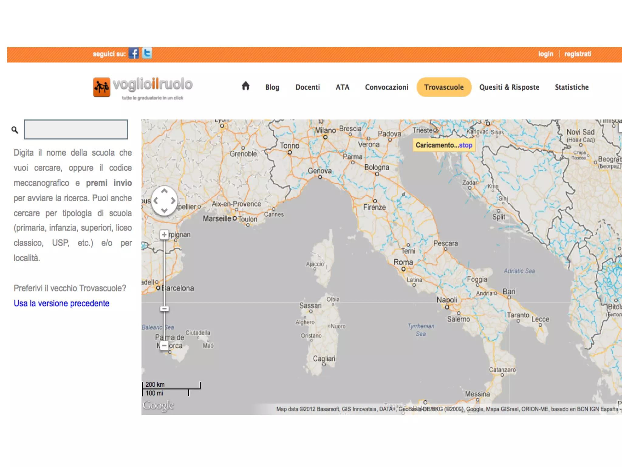Click the seguici su label
This screenshot has height=467, width=622.
point(109,54)
